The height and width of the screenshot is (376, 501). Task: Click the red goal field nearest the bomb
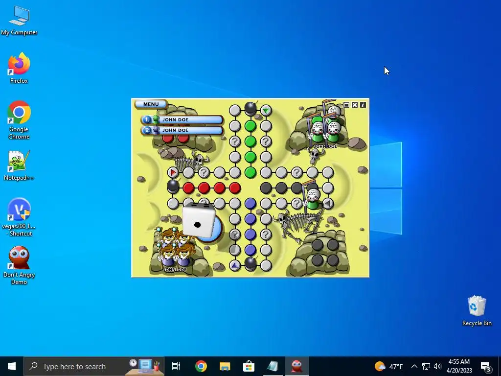188,188
